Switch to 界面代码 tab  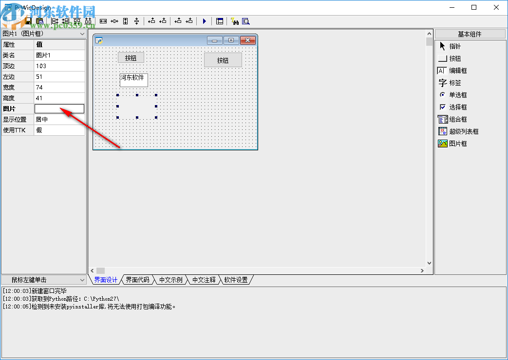click(x=137, y=280)
